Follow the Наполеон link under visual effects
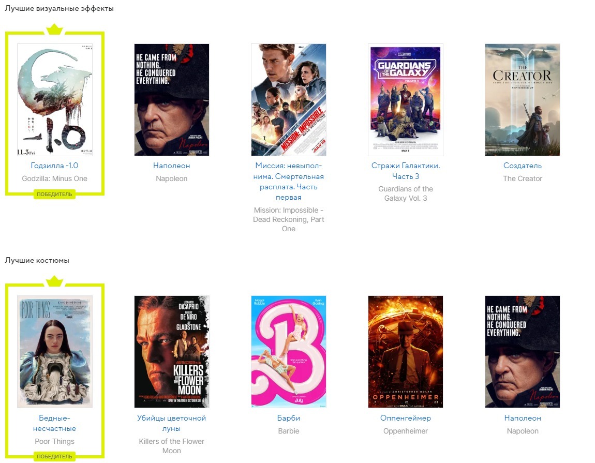 point(172,166)
